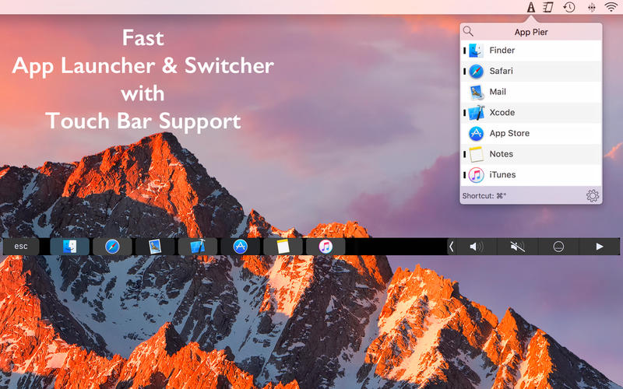The image size is (623, 389).
Task: Open App Pier settings gear
Action: click(593, 196)
